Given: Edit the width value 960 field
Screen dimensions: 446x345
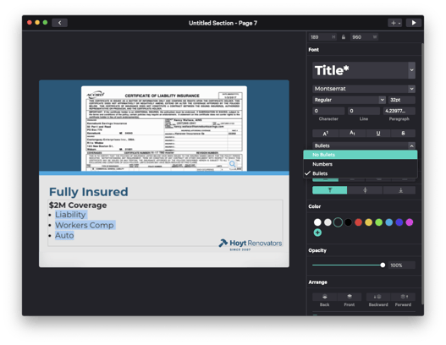Looking at the screenshot, I should (364, 37).
